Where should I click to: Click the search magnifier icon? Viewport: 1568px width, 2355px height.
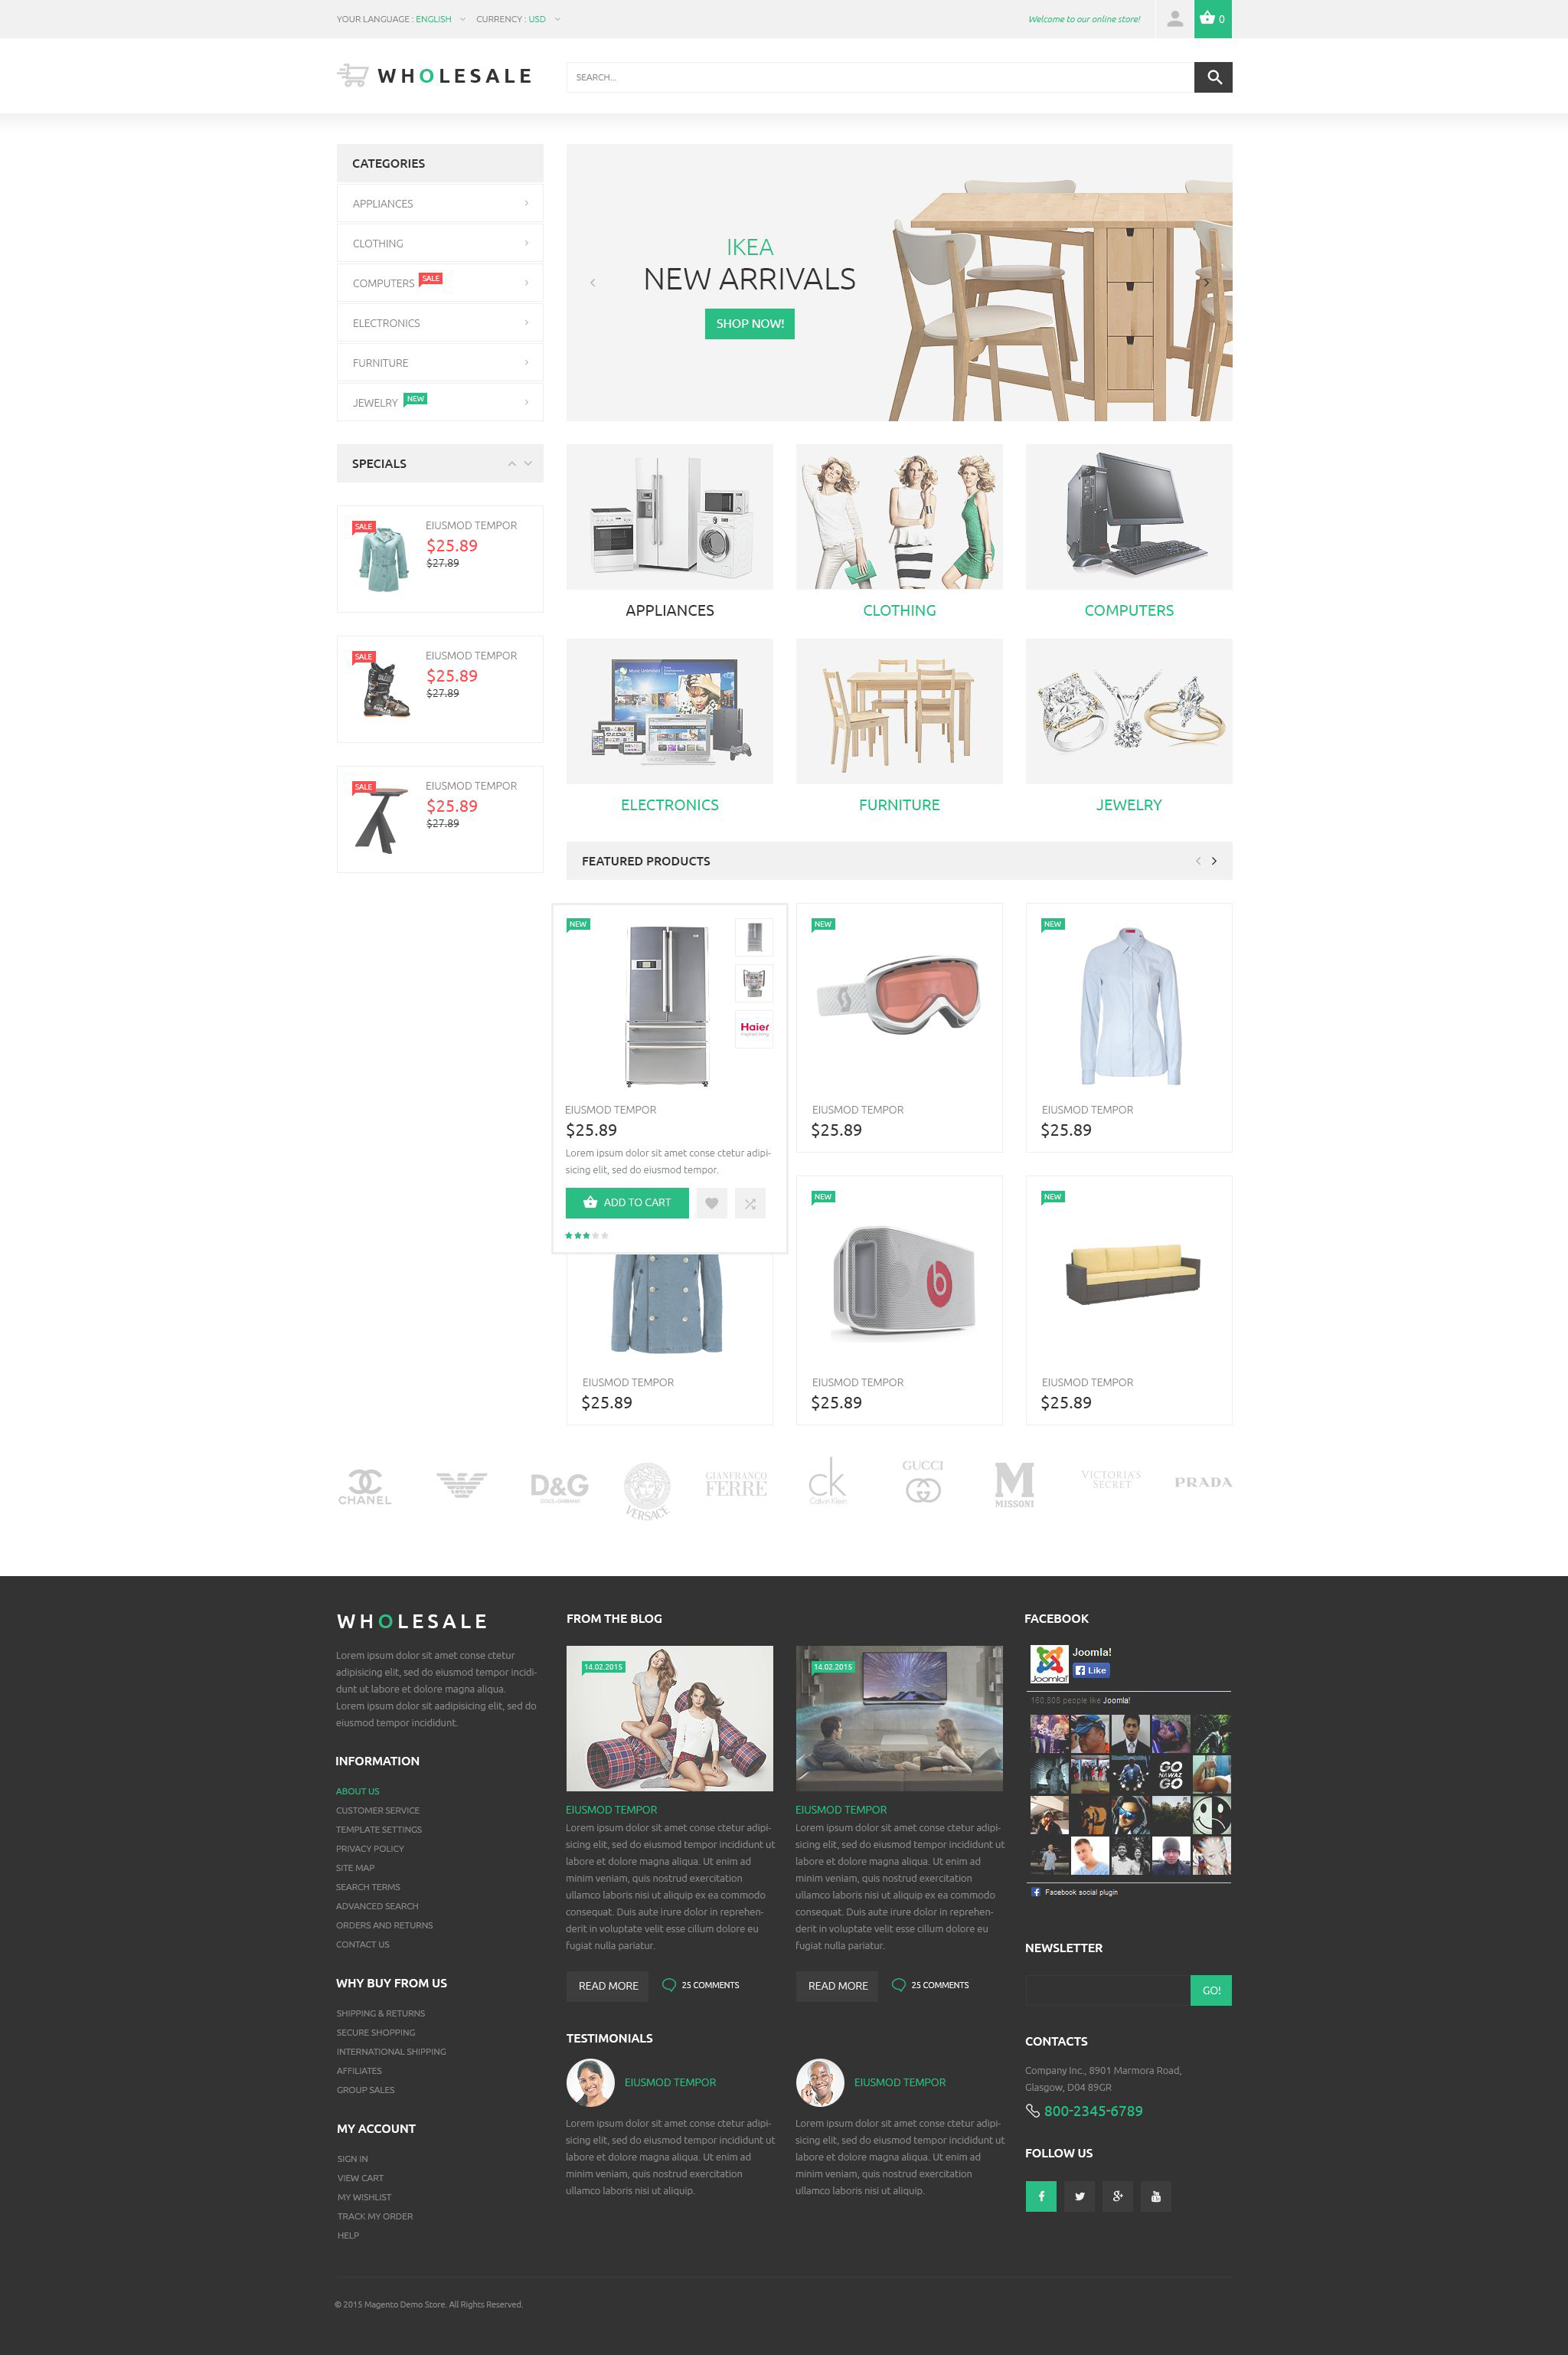point(1213,77)
